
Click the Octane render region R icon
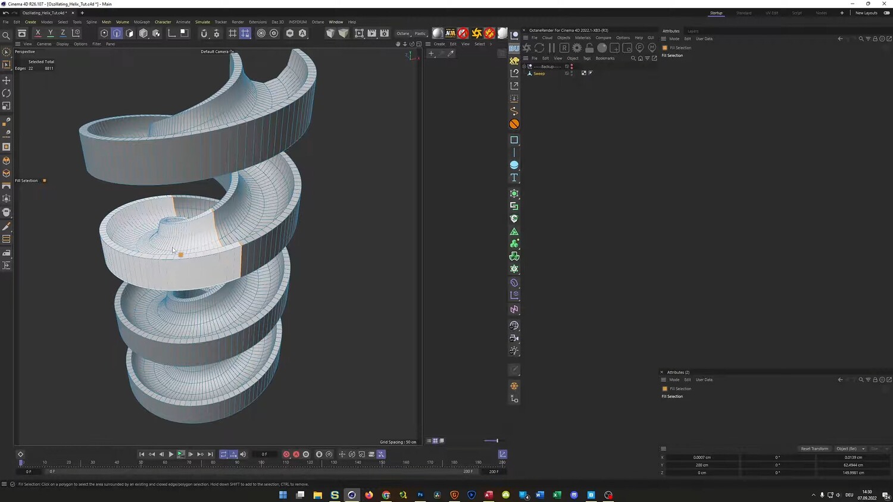coord(564,48)
